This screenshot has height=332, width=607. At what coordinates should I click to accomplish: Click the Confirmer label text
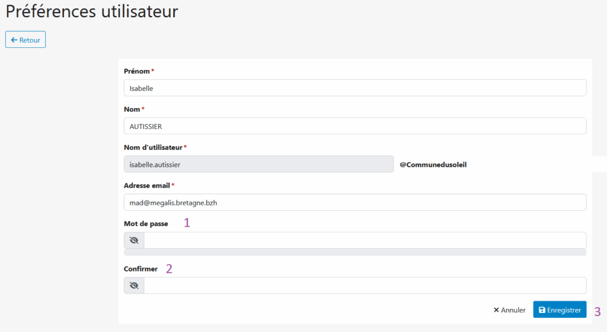[x=140, y=269]
